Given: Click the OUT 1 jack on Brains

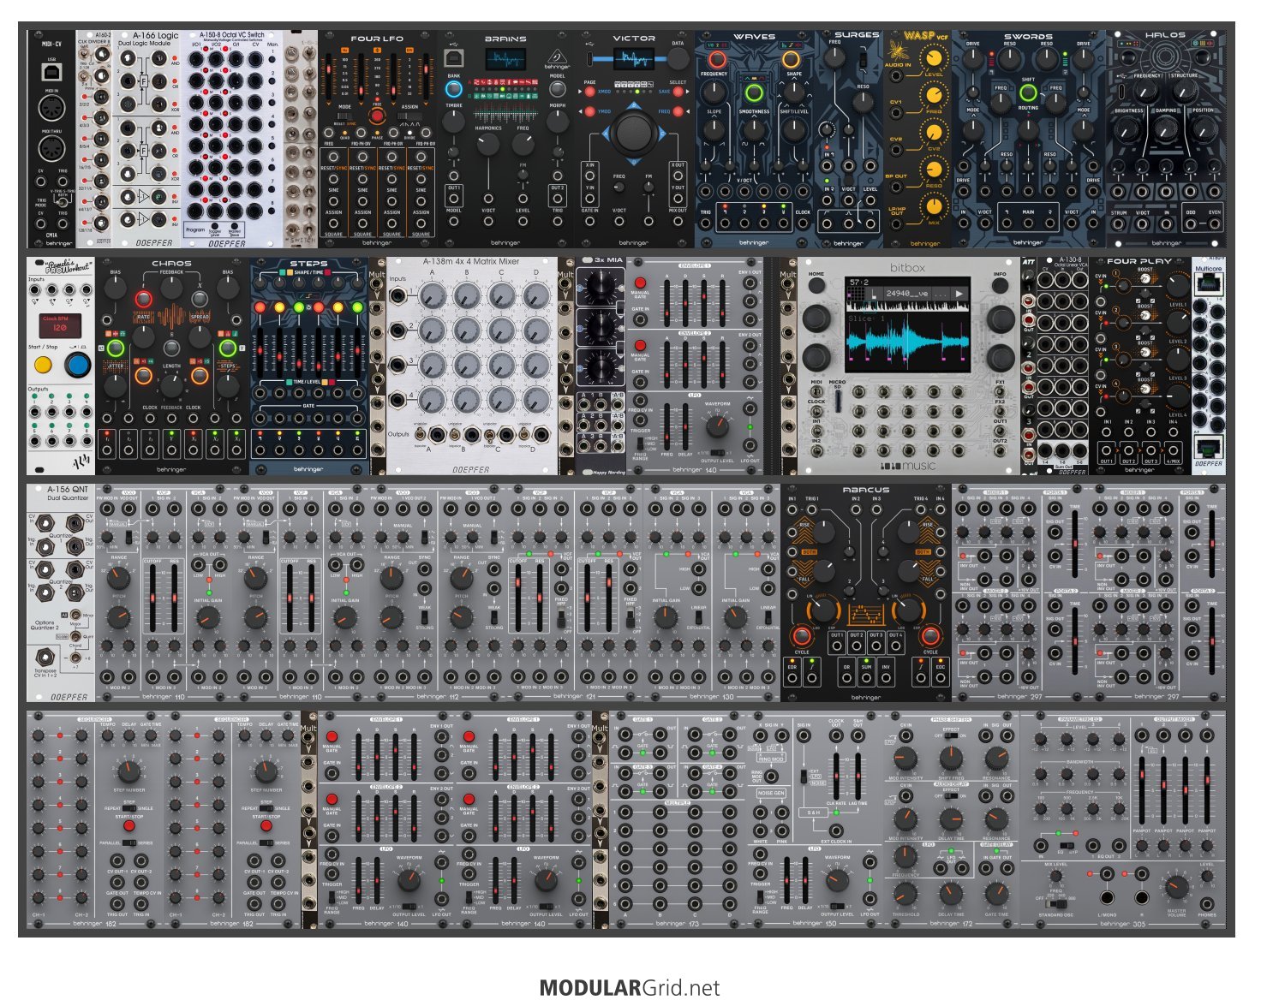Looking at the screenshot, I should pos(454,198).
